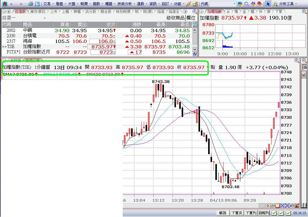308x217 pixels.
Task: Click the magnifying glass search icon
Action: [x=247, y=4]
